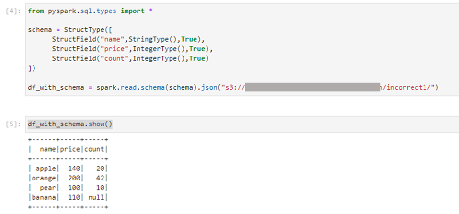
Task: Click the StructField "name" StringType line
Action: click(x=129, y=39)
